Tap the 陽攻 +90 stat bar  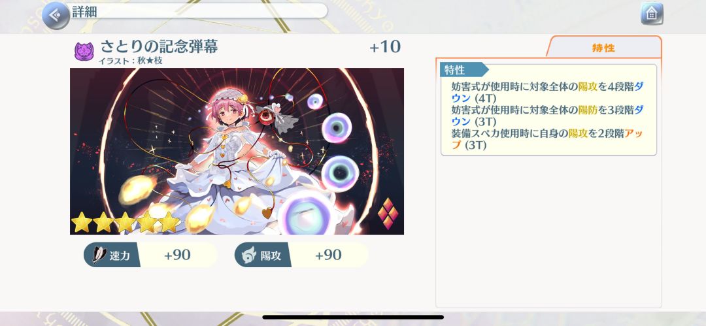click(301, 255)
